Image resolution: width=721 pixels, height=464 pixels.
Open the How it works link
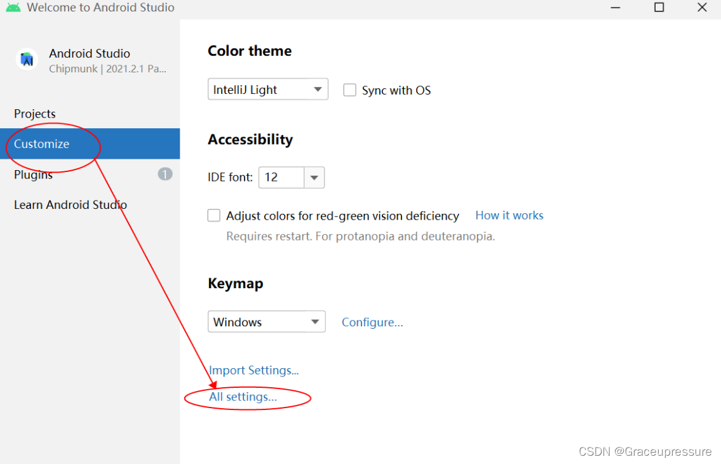click(509, 215)
